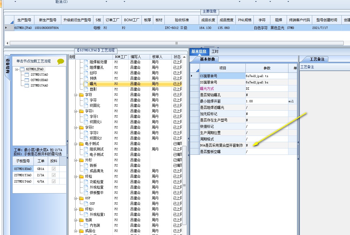Collapse the 外形 folder expander

(x=76, y=160)
